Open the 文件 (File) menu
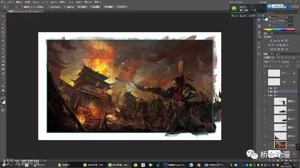300x168 pixels. [x=10, y=2]
